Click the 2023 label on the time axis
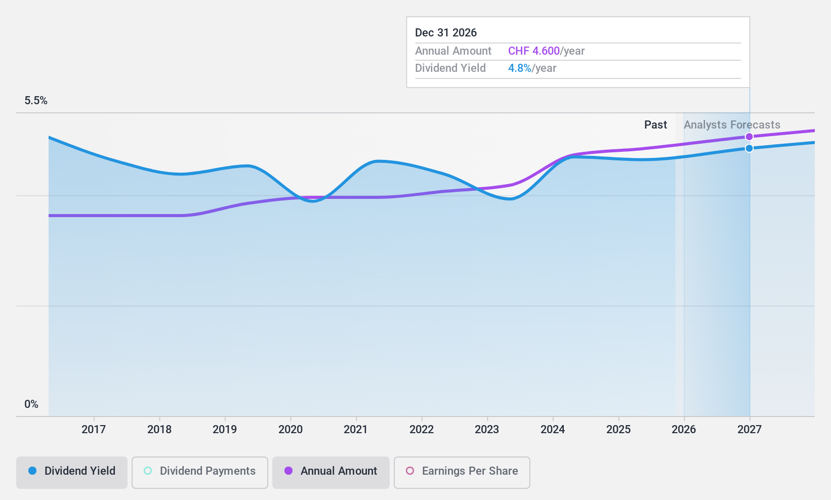Viewport: 831px width, 500px height. 487,429
